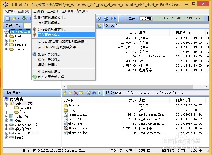Image resolution: width=212 pixels, height=155 pixels.
Task: Open the 选项(O) menu
Action: pos(67,11)
